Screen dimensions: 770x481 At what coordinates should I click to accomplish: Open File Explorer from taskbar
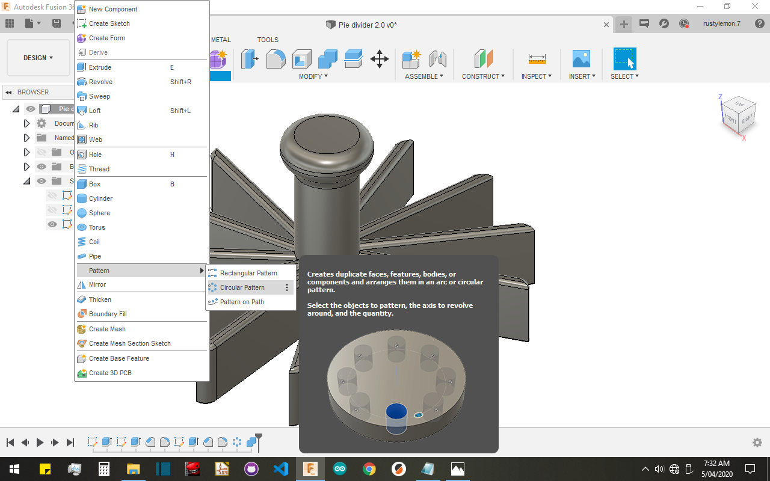click(133, 468)
